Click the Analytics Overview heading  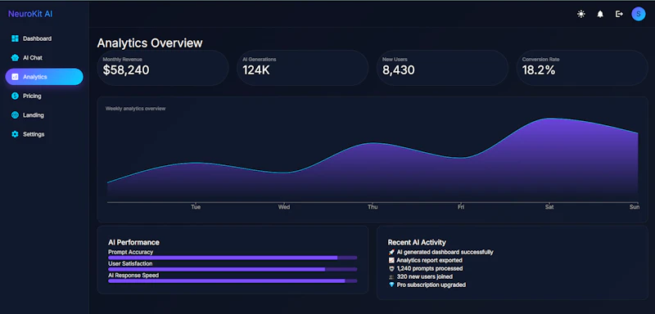click(x=150, y=43)
